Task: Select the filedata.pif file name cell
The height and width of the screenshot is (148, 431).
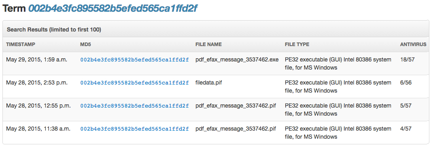Action: 209,82
